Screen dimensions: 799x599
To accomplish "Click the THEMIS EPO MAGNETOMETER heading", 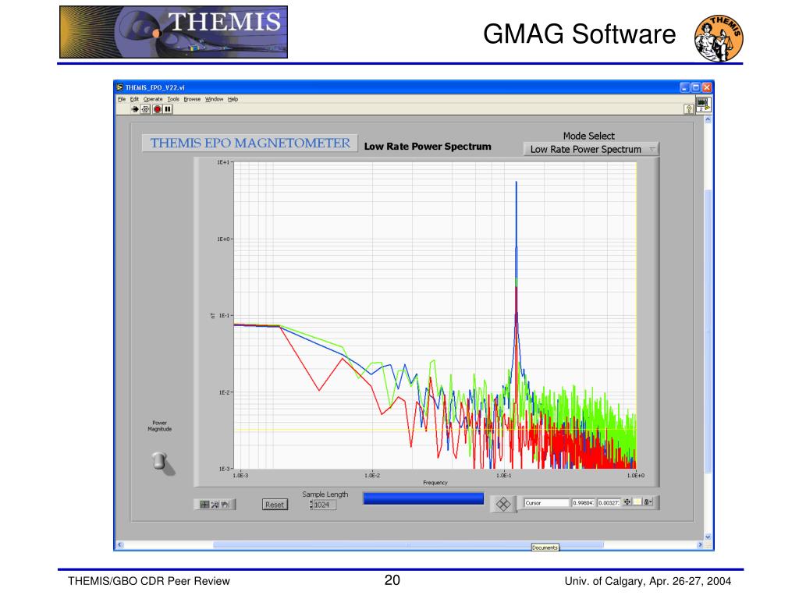I will point(250,144).
